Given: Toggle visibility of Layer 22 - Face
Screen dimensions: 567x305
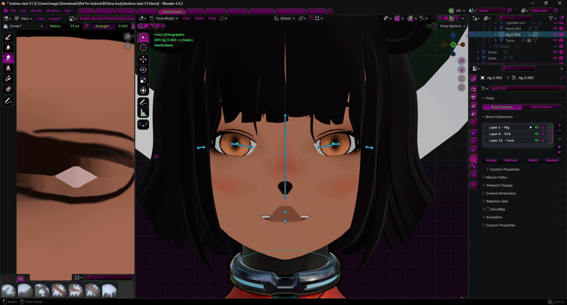Looking at the screenshot, I should [537, 140].
